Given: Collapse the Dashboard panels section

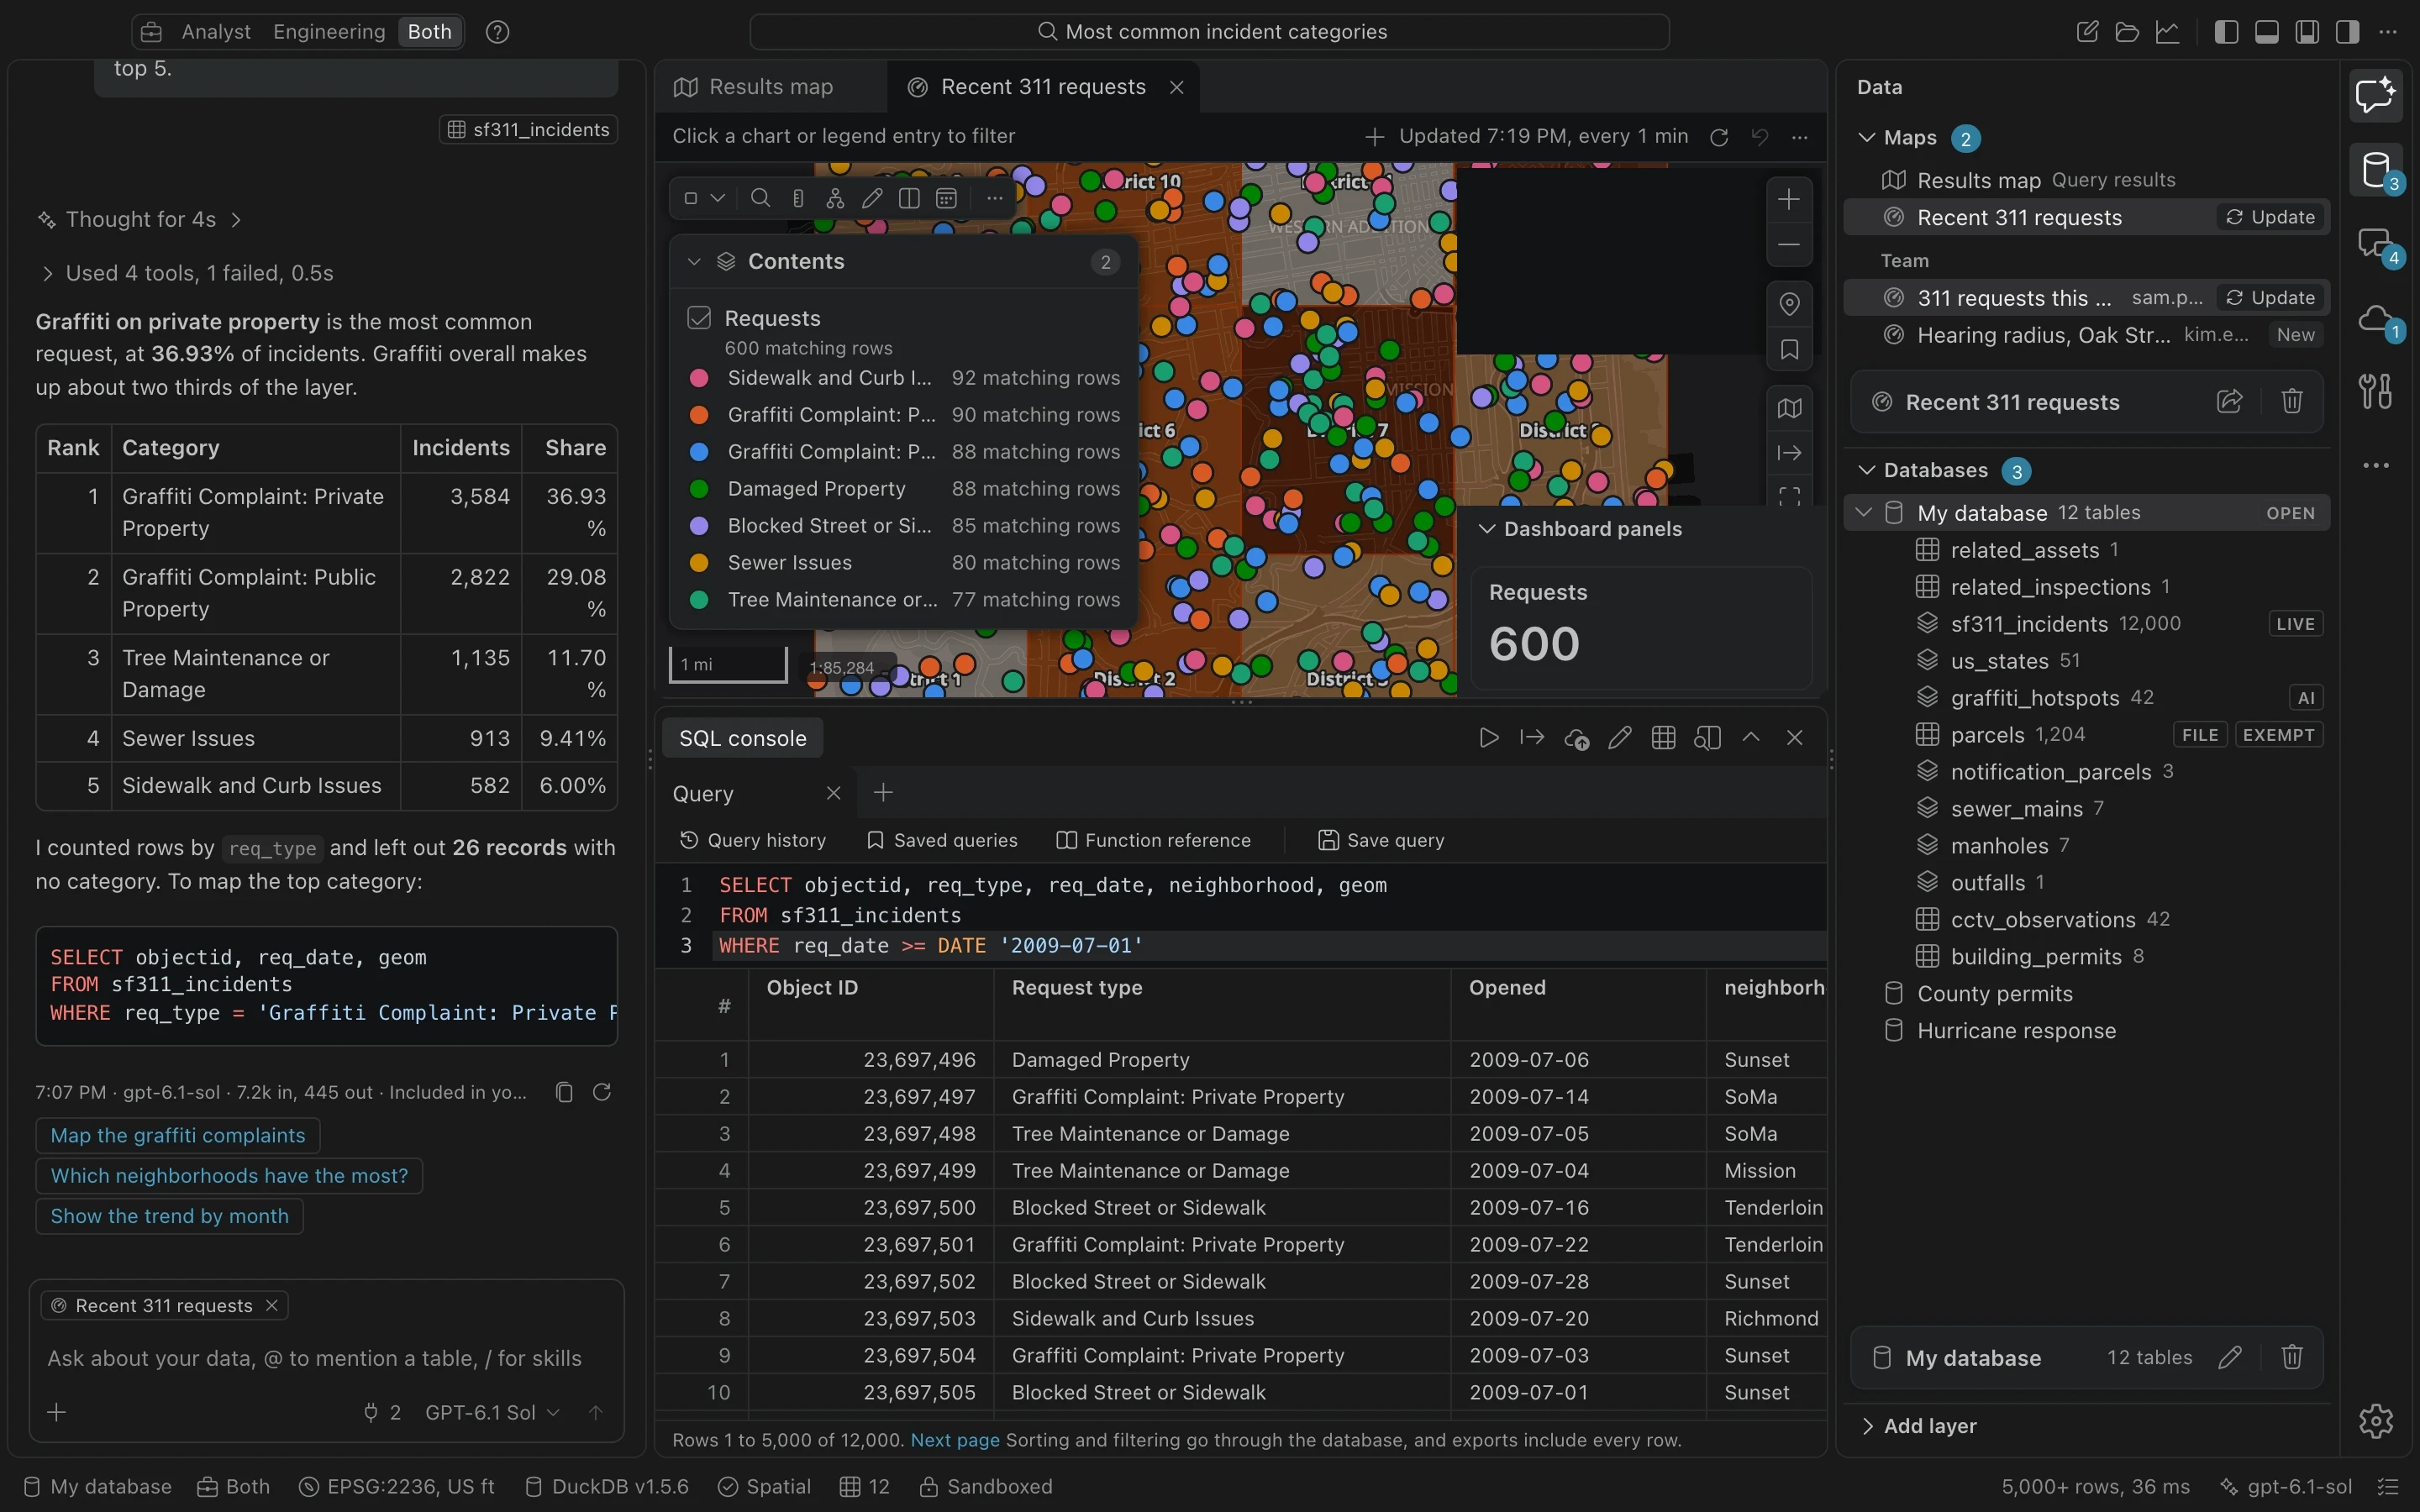Looking at the screenshot, I should [x=1487, y=529].
